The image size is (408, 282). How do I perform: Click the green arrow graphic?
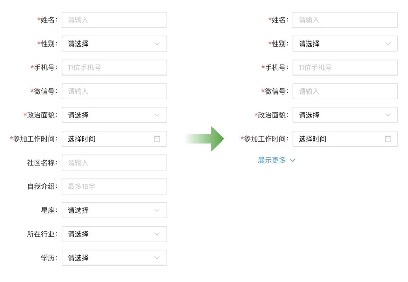tap(213, 139)
